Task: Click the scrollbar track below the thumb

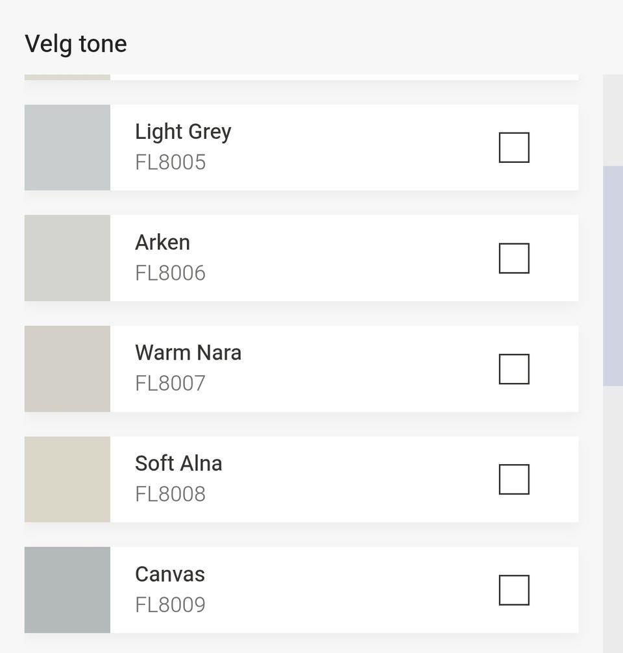Action: (613, 519)
